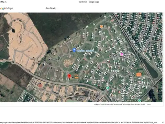Click the blurred label beside the blue pin

click(x=85, y=51)
